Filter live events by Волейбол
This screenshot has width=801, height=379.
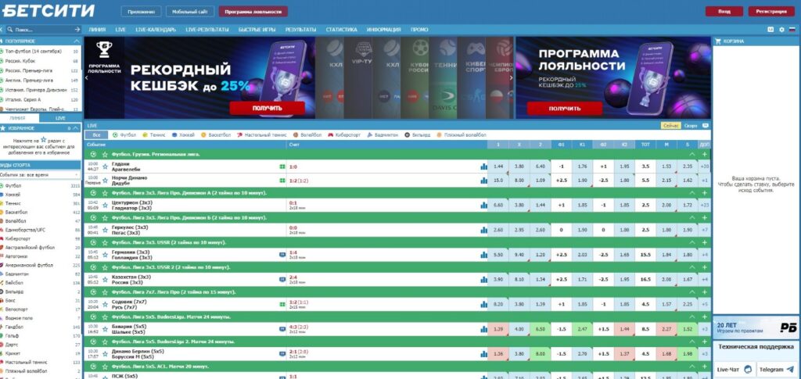(307, 135)
